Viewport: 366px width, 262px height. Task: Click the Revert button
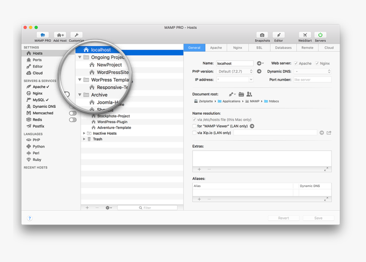283,218
